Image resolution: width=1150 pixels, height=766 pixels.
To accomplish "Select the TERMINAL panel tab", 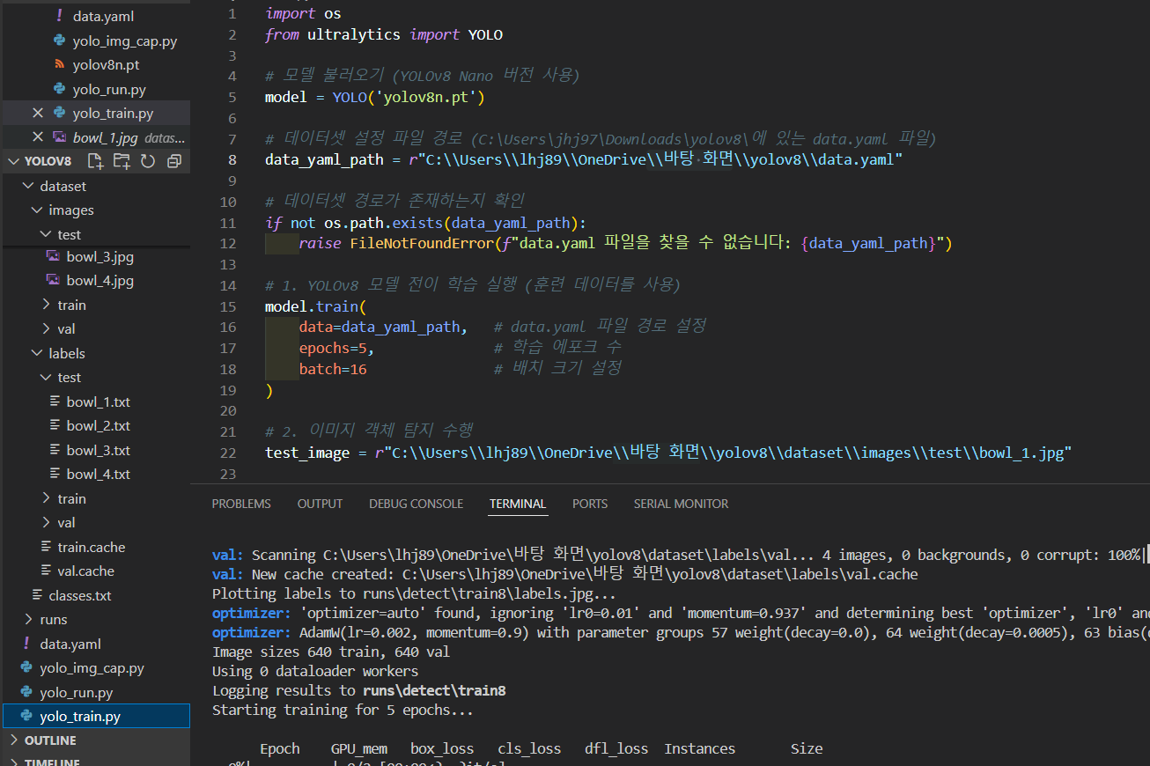I will 518,504.
